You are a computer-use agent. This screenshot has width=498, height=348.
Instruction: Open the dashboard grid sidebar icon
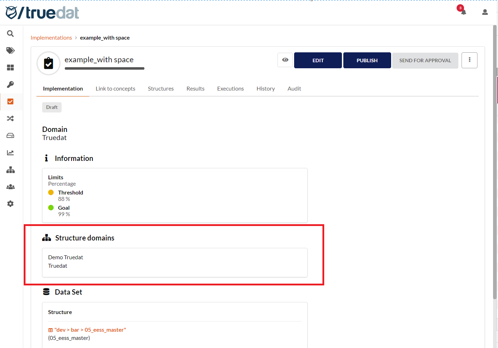[x=10, y=68]
